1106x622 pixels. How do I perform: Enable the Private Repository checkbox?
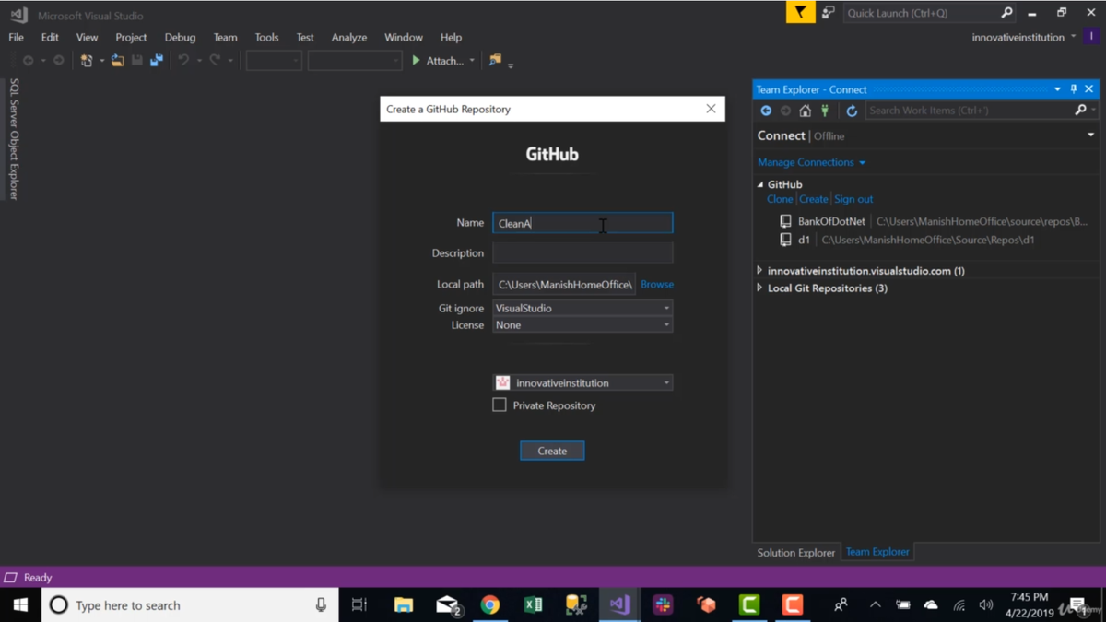click(500, 405)
